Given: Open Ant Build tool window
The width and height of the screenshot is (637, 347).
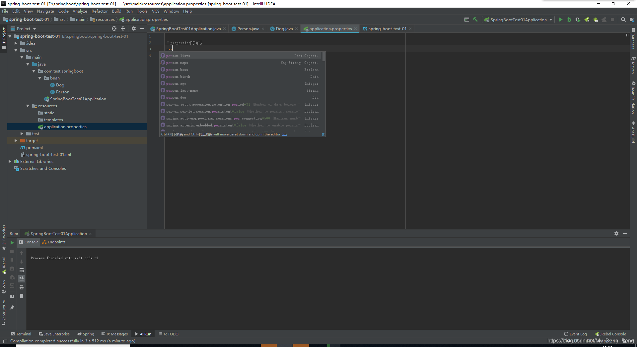Looking at the screenshot, I should (x=633, y=132).
